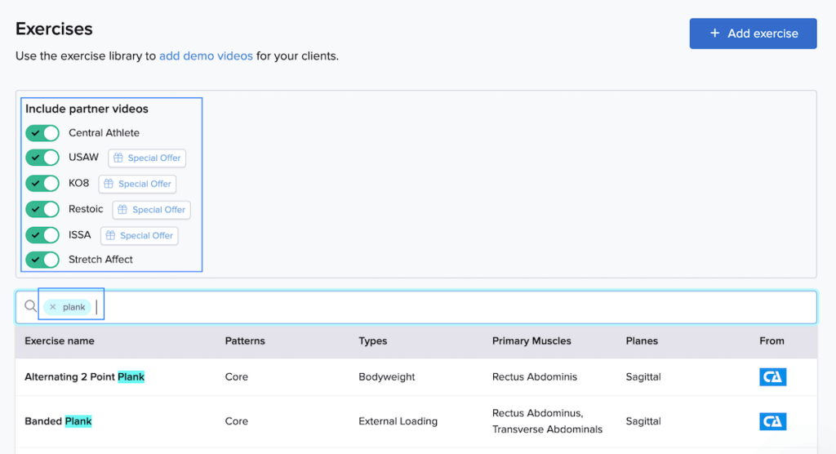Open the add demo videos link
The height and width of the screenshot is (454, 836).
[206, 56]
